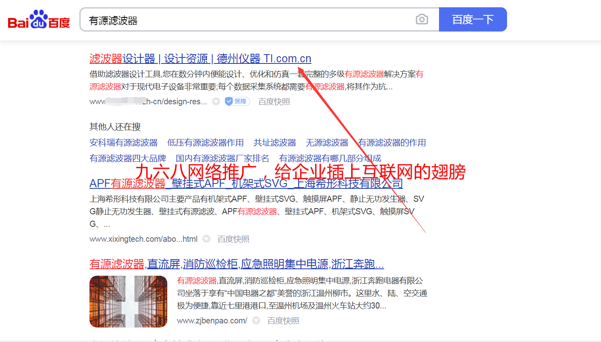This screenshot has width=601, height=342.
Task: Open 百度快照 for the zjbenpao result
Action: click(x=283, y=321)
